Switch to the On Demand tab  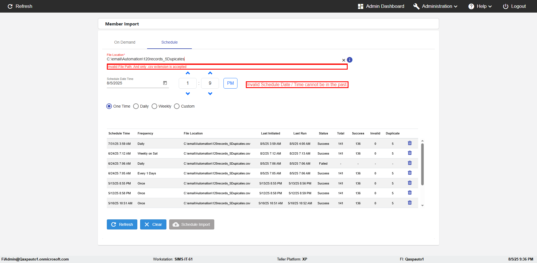(x=125, y=42)
